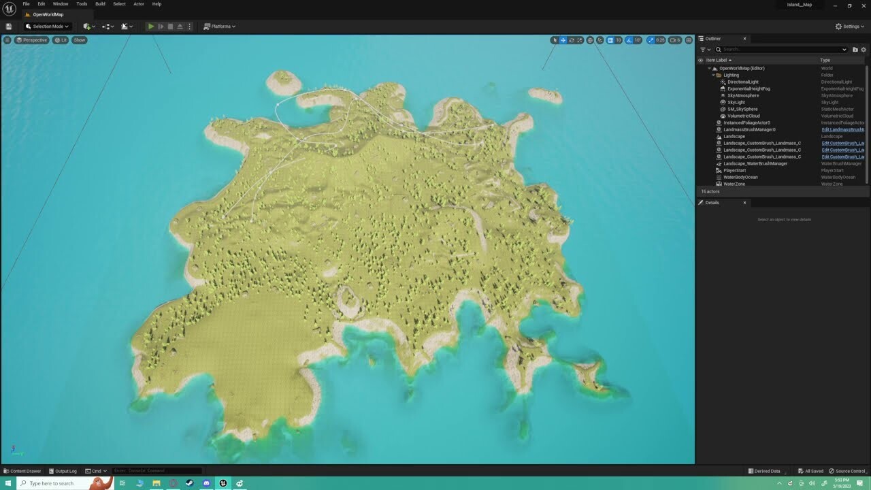Select the Move tool in the viewport
This screenshot has height=490, width=871.
point(563,40)
